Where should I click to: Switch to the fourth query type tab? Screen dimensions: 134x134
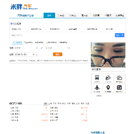[51, 42]
